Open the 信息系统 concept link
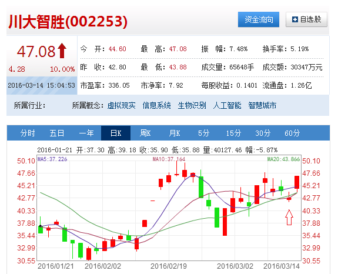 click(x=156, y=106)
